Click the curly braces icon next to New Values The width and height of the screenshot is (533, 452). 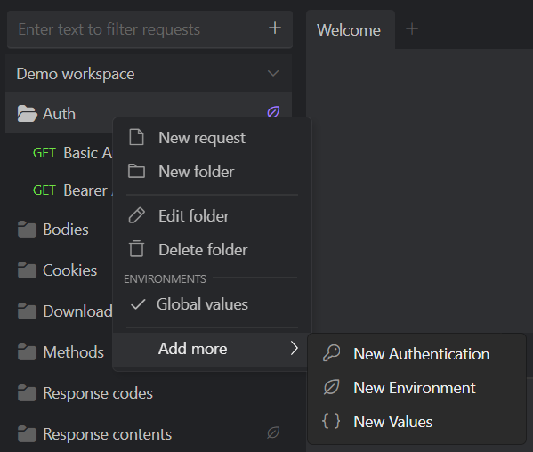pyautogui.click(x=331, y=421)
